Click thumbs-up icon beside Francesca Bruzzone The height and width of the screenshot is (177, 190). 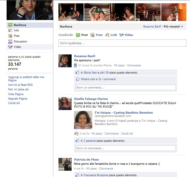(x=77, y=175)
